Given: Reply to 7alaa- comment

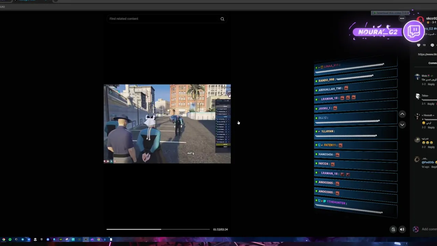Looking at the screenshot, I should tap(431, 104).
